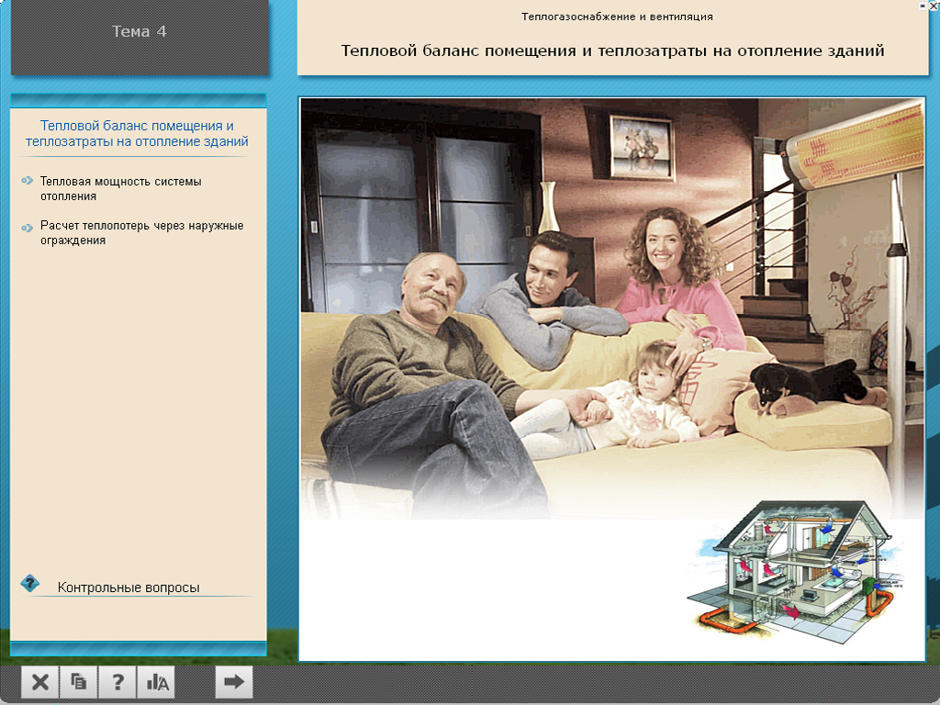The image size is (940, 705).
Task: Open the Контрольные вопросы link
Action: [x=129, y=587]
